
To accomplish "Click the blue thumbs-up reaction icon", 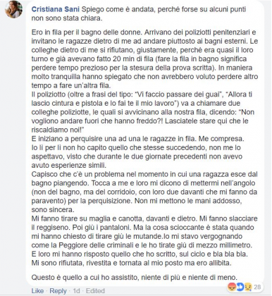I will [240, 287].
